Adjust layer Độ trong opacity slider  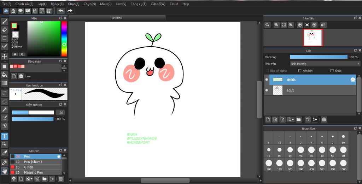319,57
